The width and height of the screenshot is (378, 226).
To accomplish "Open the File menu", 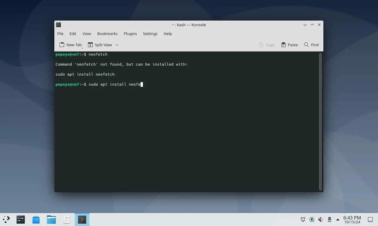I will (60, 34).
